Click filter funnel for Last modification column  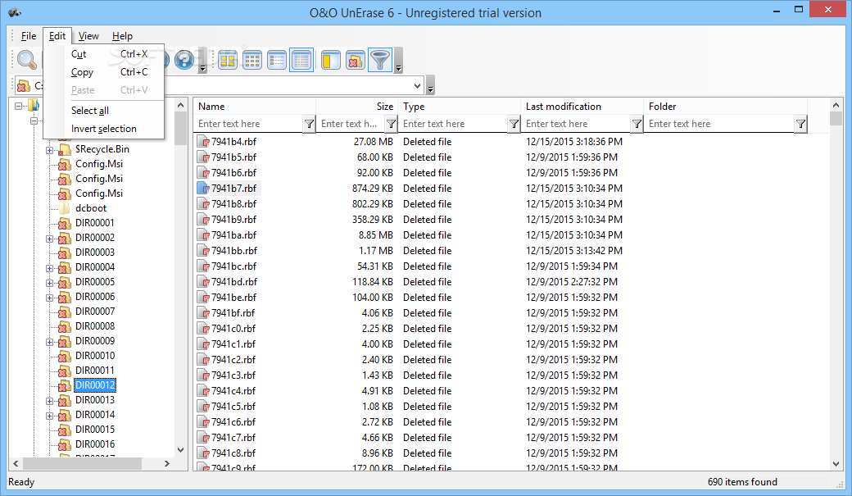[x=637, y=124]
